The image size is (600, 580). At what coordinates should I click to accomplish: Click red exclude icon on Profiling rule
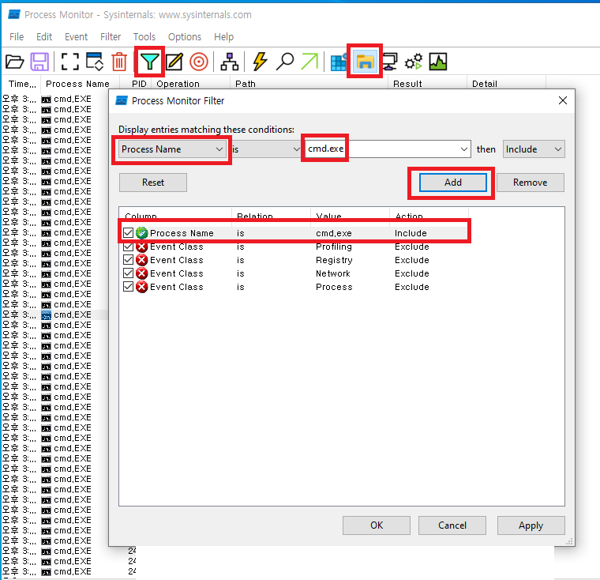141,247
